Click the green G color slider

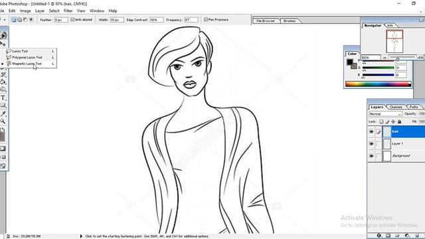pyautogui.click(x=378, y=68)
